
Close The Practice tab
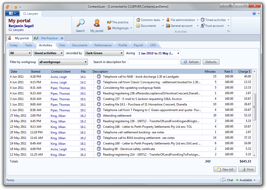click(62, 38)
